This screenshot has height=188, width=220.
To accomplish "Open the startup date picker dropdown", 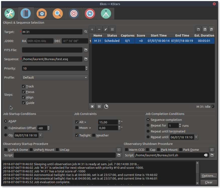I will pos(40,135).
